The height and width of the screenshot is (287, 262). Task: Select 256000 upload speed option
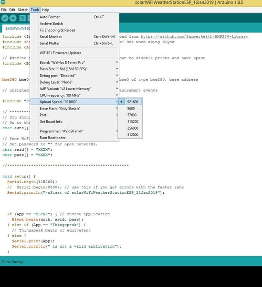pos(130,128)
